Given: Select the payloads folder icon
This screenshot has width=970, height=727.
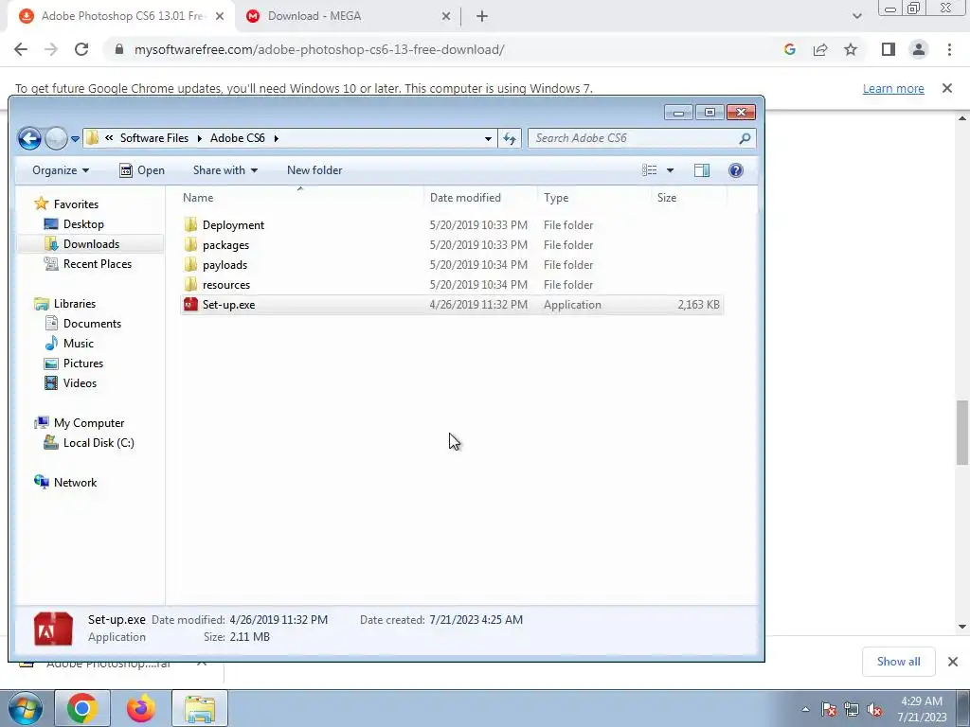Looking at the screenshot, I should [x=190, y=264].
